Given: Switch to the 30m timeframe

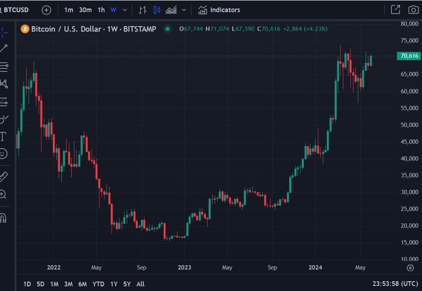Looking at the screenshot, I should (x=85, y=10).
